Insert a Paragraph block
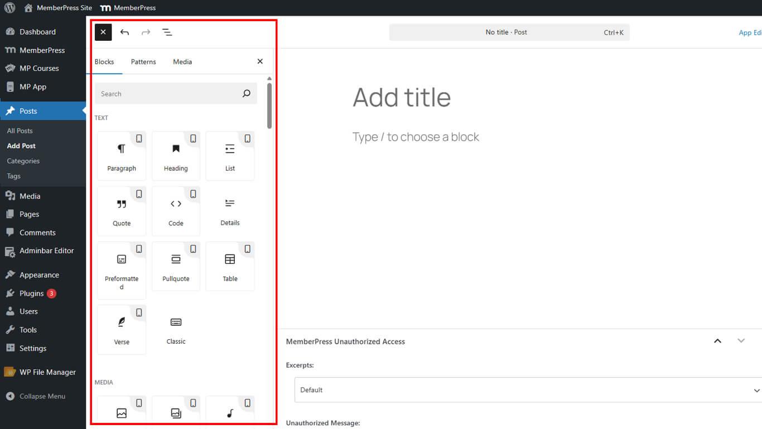 click(122, 156)
